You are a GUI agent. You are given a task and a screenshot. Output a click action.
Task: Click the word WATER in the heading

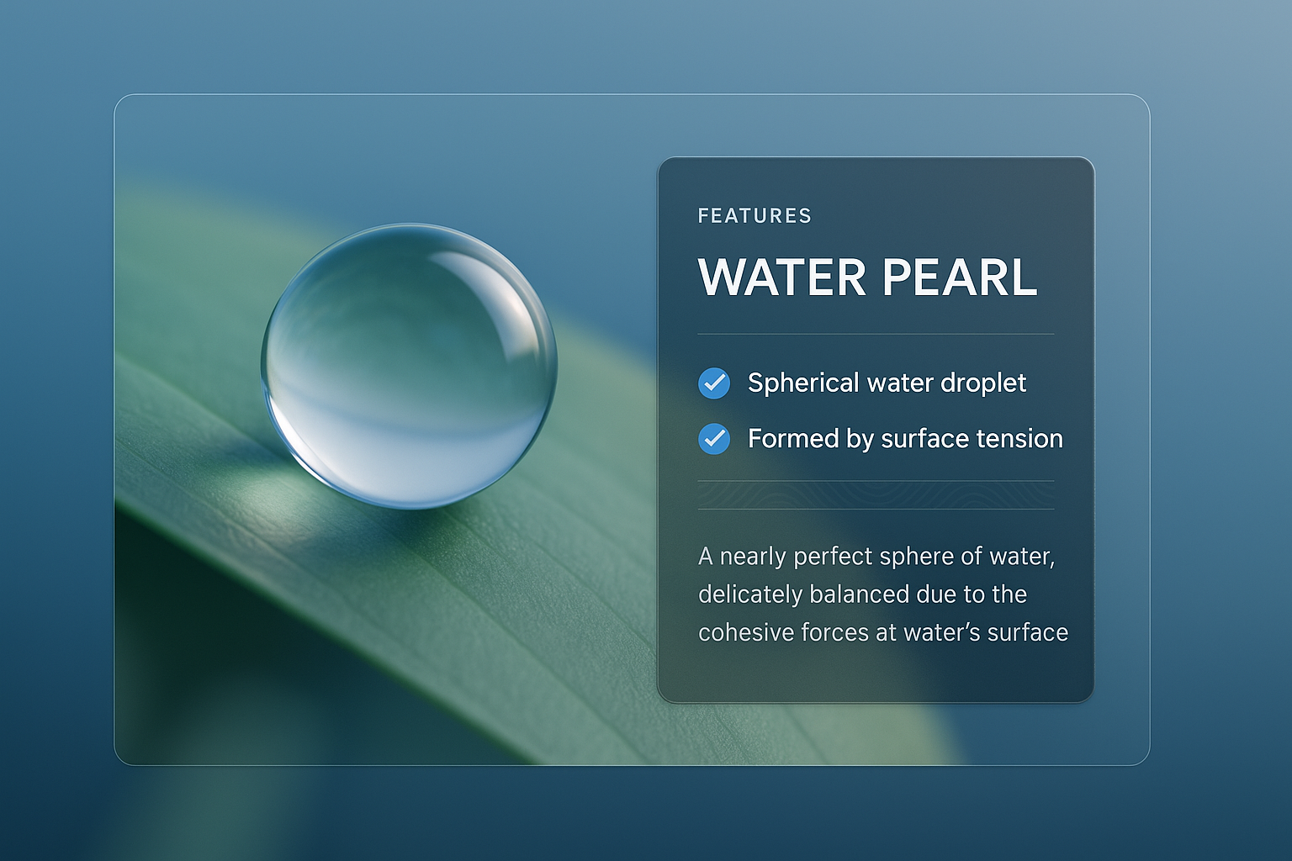[x=782, y=277]
